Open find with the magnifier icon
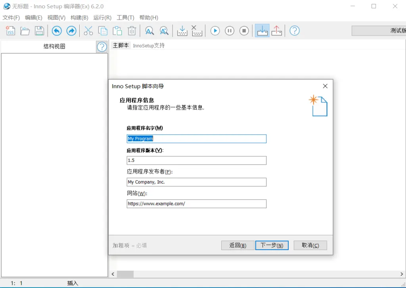The height and width of the screenshot is (288, 406). click(x=149, y=31)
